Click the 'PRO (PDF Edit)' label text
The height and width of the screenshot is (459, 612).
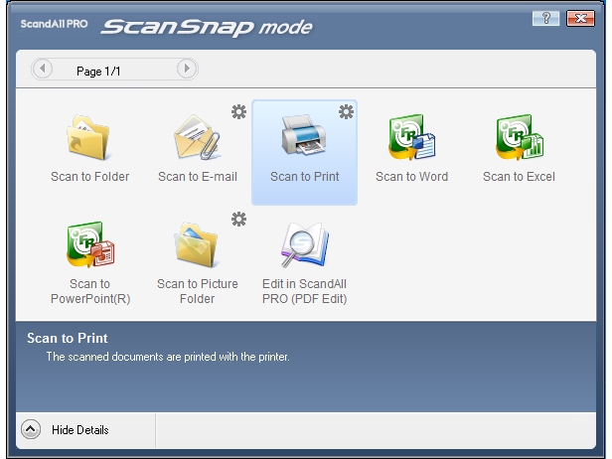pos(304,299)
